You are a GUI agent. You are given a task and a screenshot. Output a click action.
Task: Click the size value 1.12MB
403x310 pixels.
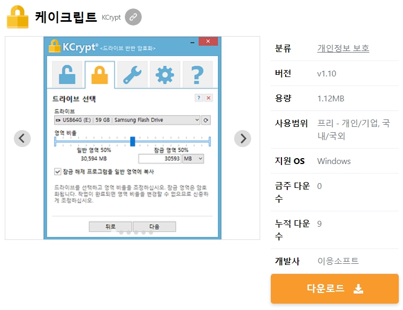coord(331,98)
